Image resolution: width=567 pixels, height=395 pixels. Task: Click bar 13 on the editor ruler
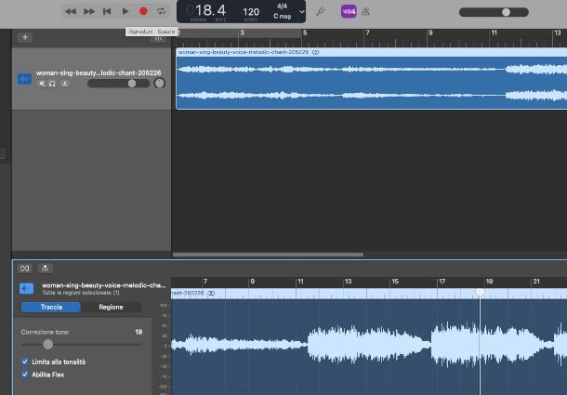[x=348, y=282]
